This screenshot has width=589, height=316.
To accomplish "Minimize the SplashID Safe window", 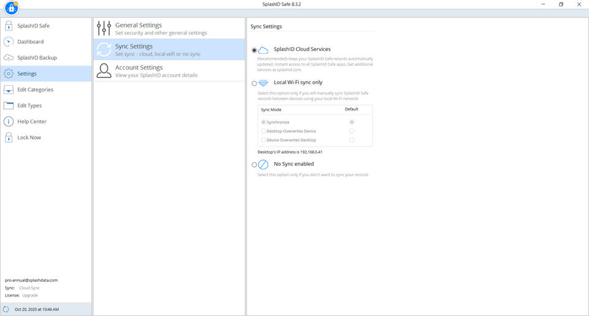I will click(x=543, y=4).
